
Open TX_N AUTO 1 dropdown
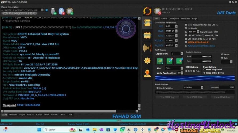(176, 45)
